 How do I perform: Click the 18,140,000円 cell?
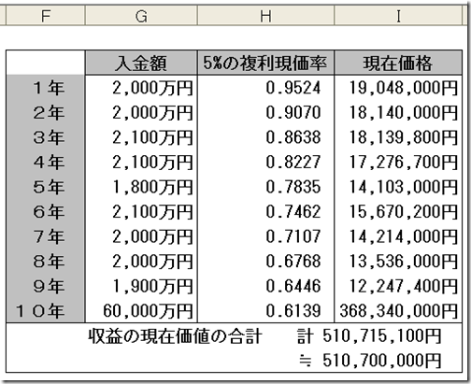[398, 112]
